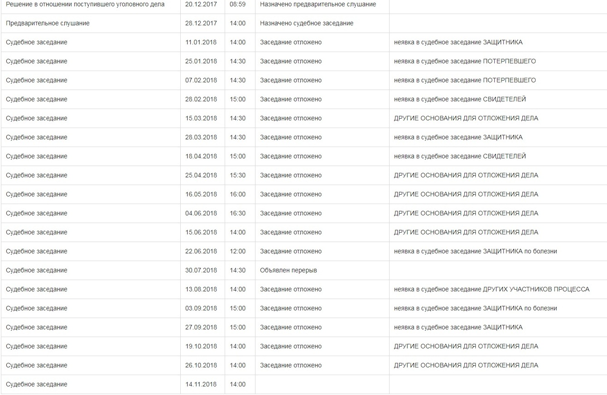
Task: Select the date 25.01.2018
Action: point(201,61)
